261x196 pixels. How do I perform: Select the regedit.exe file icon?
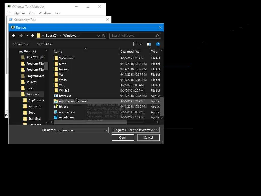click(x=56, y=117)
